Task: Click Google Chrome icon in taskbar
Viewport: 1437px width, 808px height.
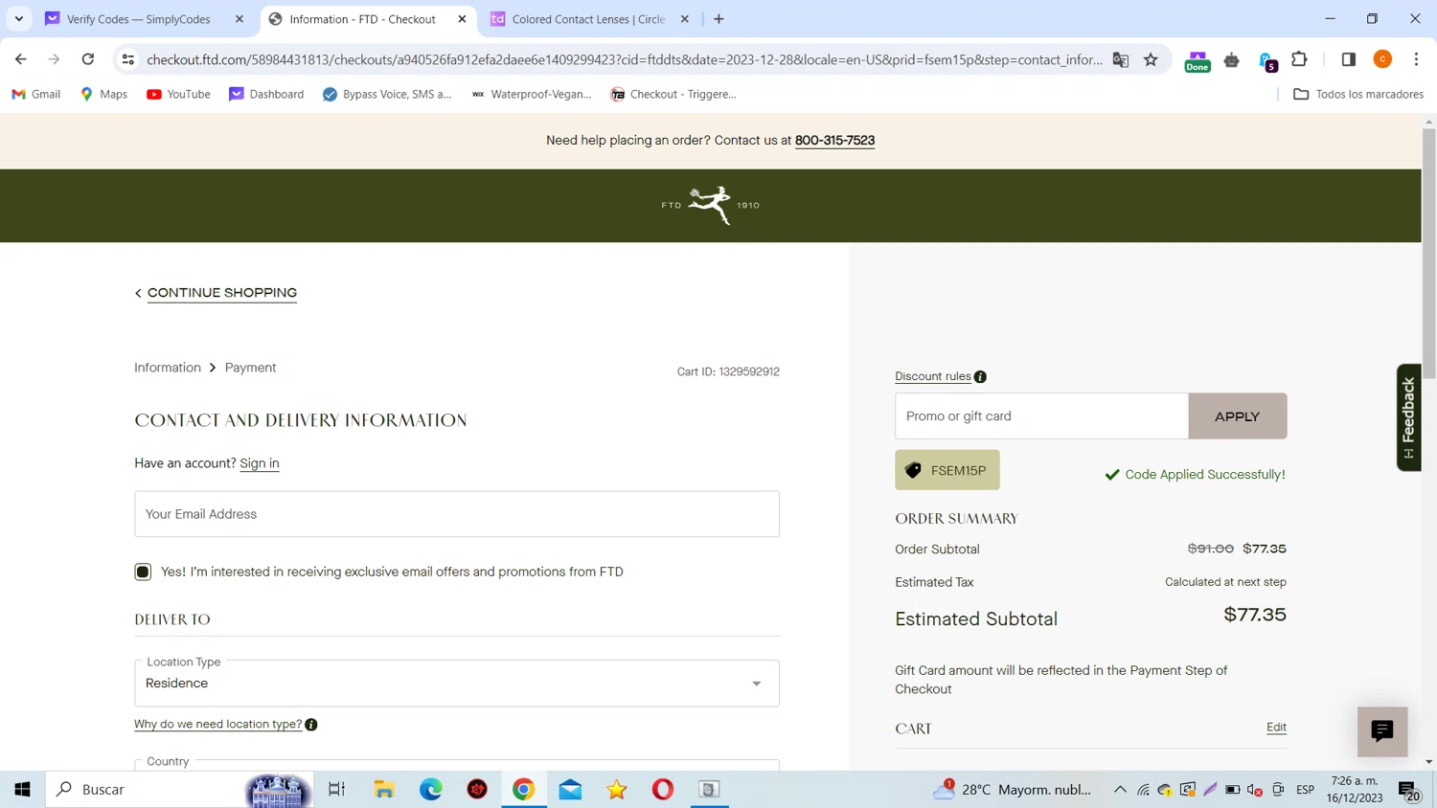Action: click(x=524, y=790)
